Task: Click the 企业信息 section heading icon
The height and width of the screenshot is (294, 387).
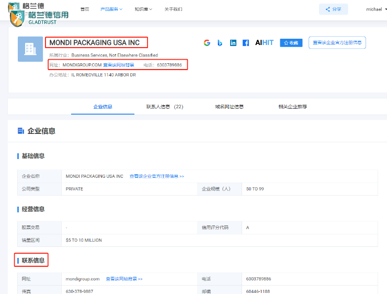Action: 21,131
